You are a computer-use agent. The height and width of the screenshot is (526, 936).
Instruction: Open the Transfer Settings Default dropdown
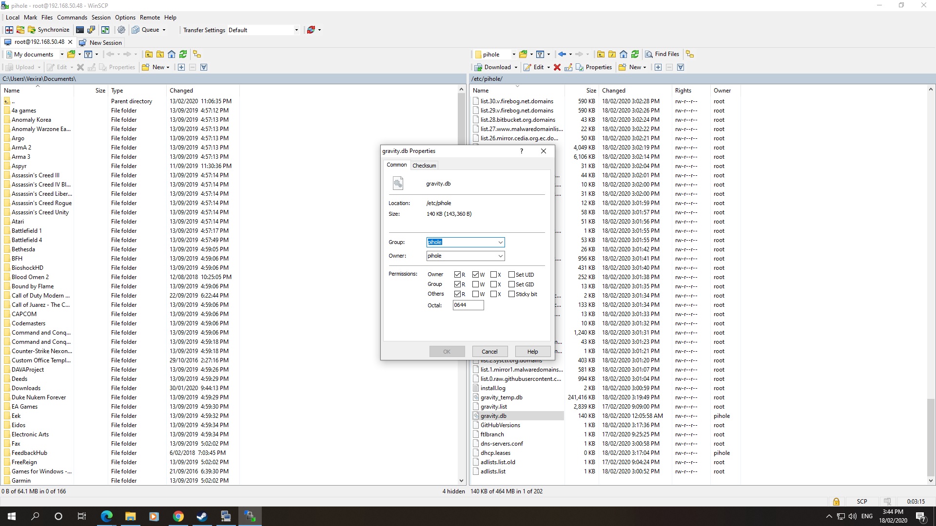296,30
